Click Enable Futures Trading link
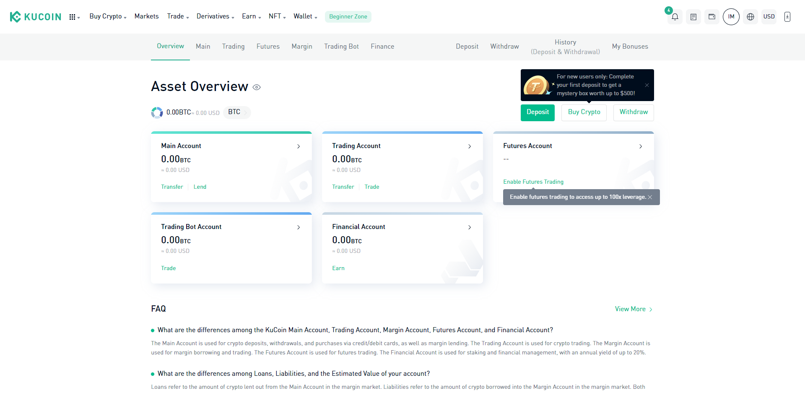This screenshot has height=393, width=805. coord(533,182)
